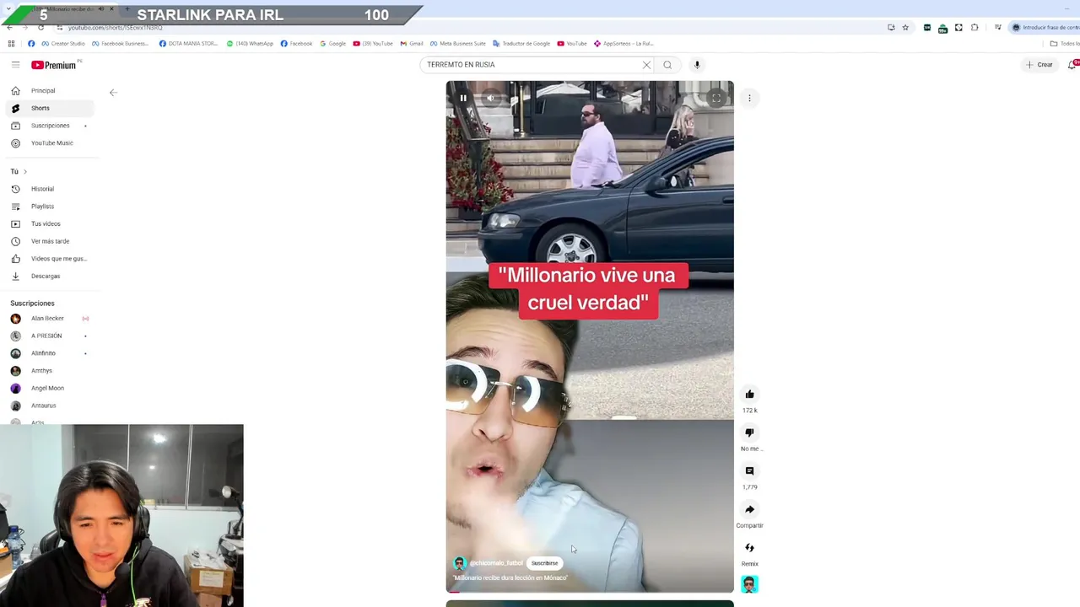
Task: Open the install app icon in address bar
Action: tap(891, 28)
